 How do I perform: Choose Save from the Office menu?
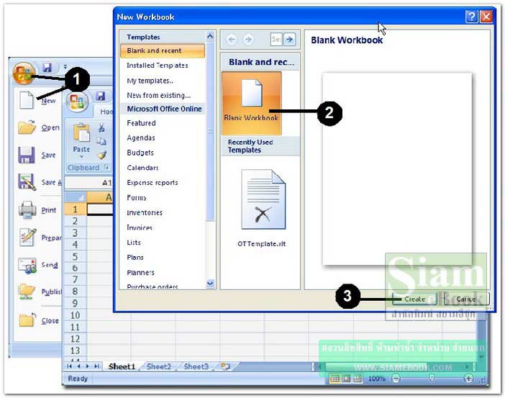coord(37,155)
